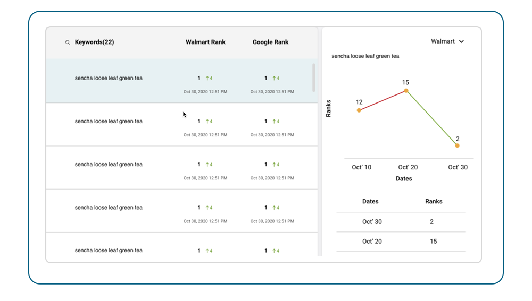The image size is (532, 301).
Task: Select the highlighted sencha loose leaf green tea row
Action: (182, 81)
